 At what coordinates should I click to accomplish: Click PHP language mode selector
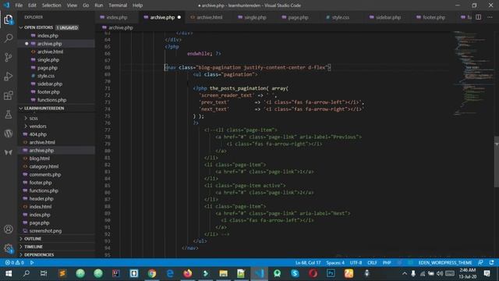(387, 262)
